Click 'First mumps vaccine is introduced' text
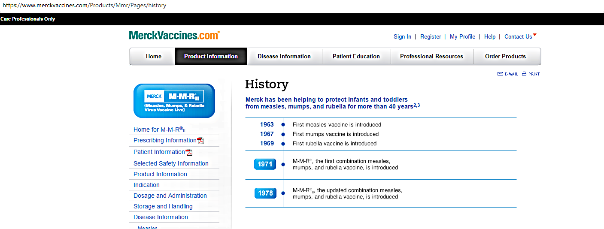604x229 pixels. point(336,134)
